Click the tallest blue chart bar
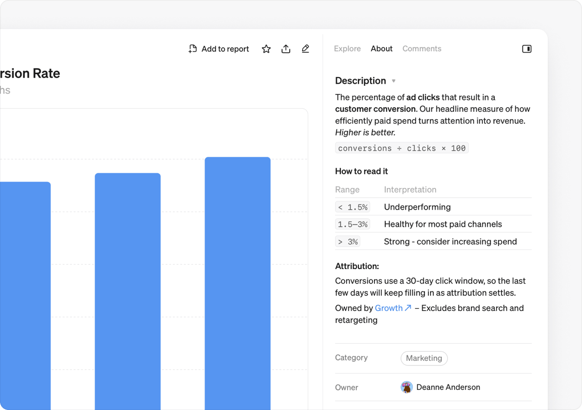Image resolution: width=582 pixels, height=410 pixels. (x=238, y=284)
